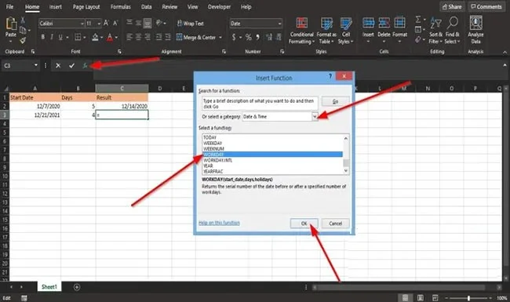Toggle Italic formatting
Screen dimensions: 510x302
click(x=51, y=38)
